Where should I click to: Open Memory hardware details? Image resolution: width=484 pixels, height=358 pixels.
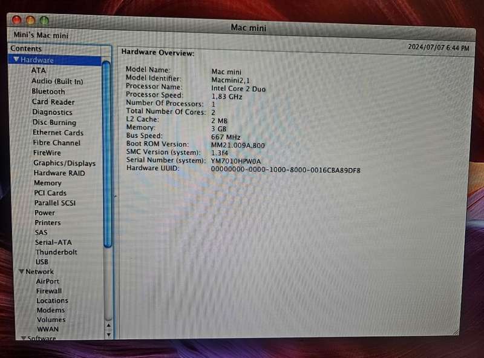point(48,183)
